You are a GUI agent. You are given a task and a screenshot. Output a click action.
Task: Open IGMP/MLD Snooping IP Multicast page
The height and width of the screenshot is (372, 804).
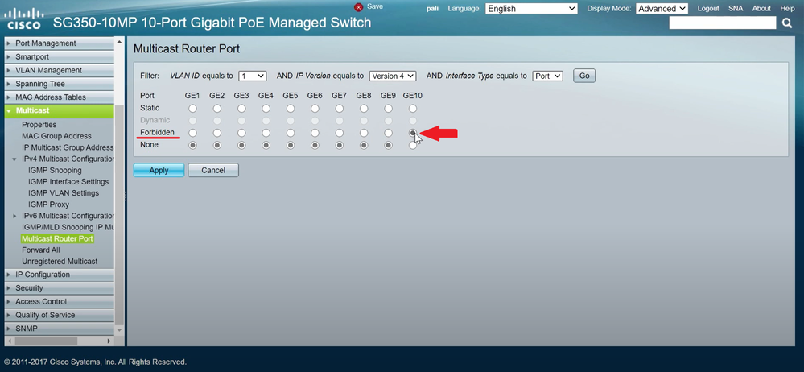coord(68,227)
